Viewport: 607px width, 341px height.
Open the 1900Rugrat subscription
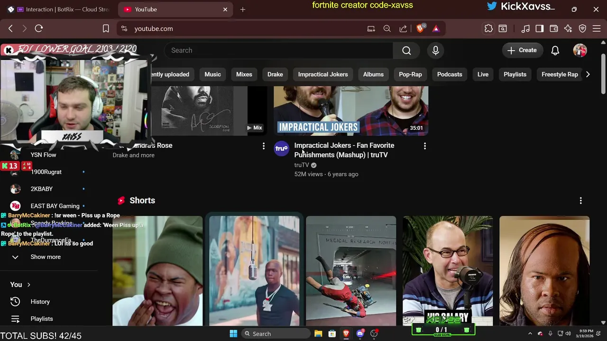pos(46,172)
